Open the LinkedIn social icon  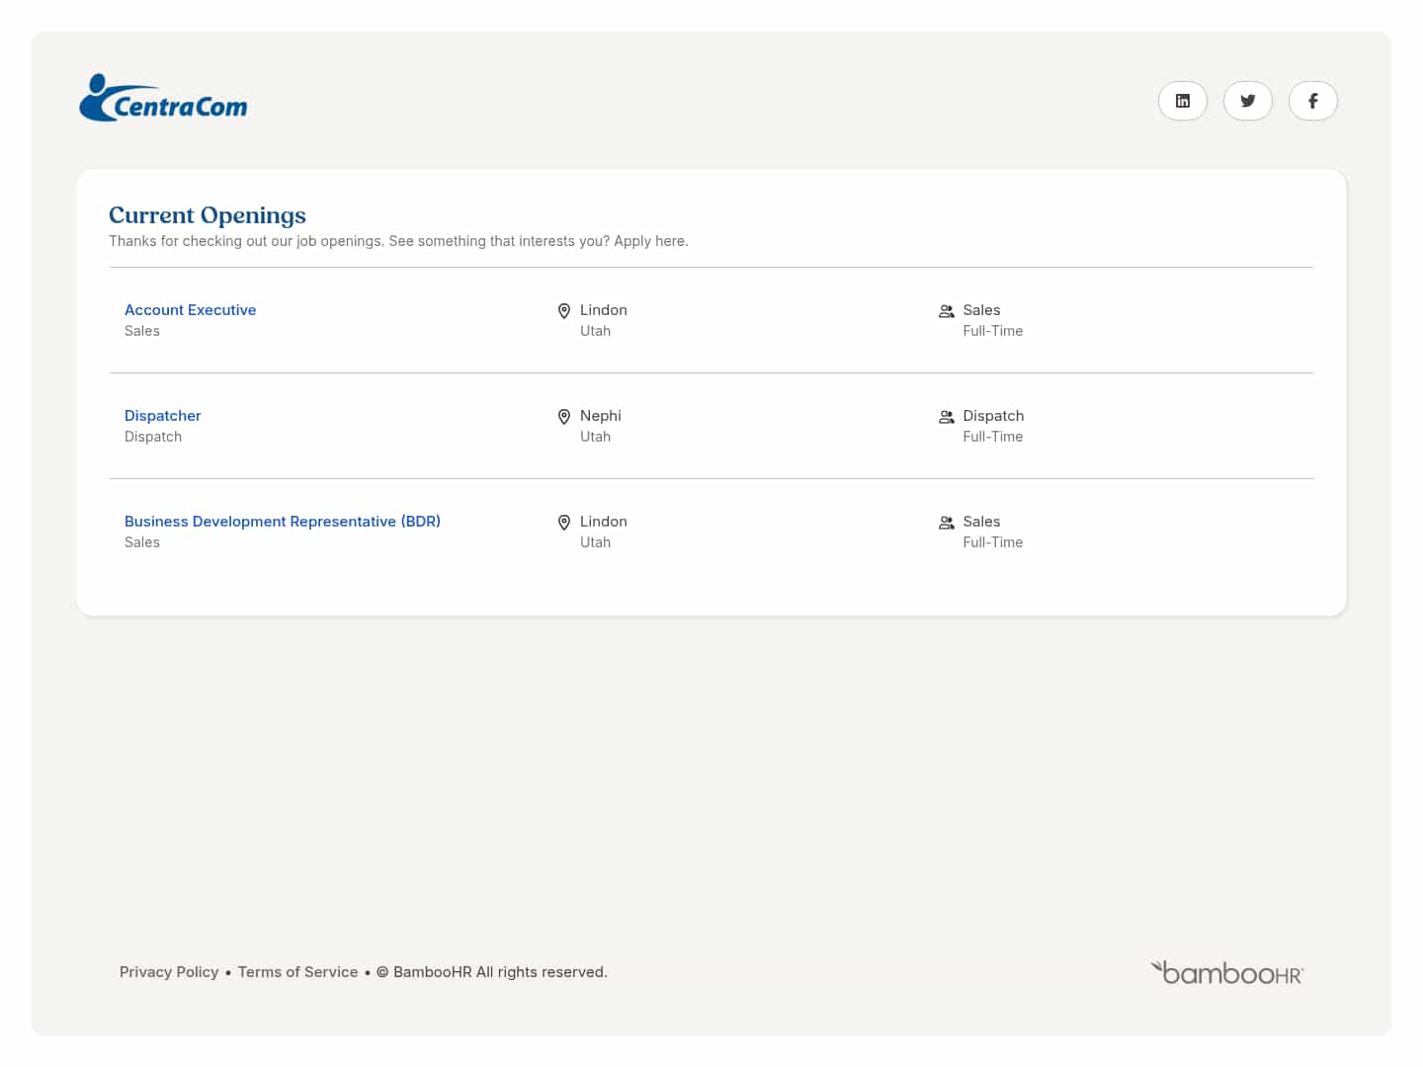(x=1182, y=101)
